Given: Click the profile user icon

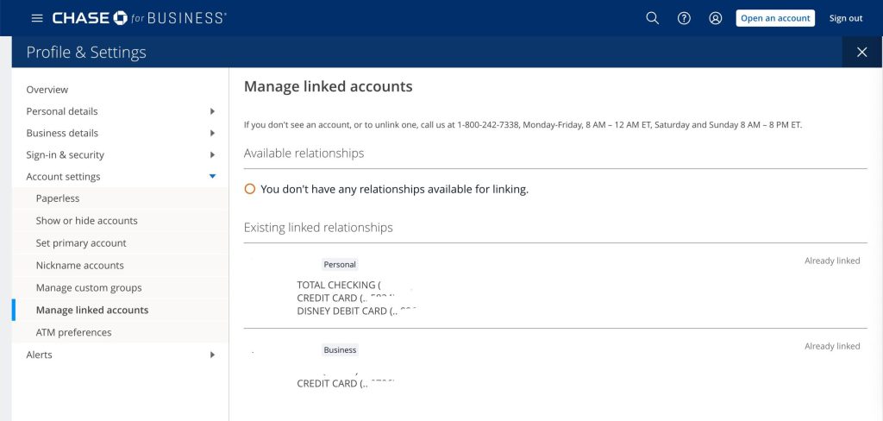Looking at the screenshot, I should click(x=715, y=18).
